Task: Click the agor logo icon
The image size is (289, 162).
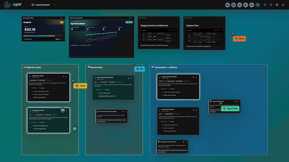Action: click(7, 5)
